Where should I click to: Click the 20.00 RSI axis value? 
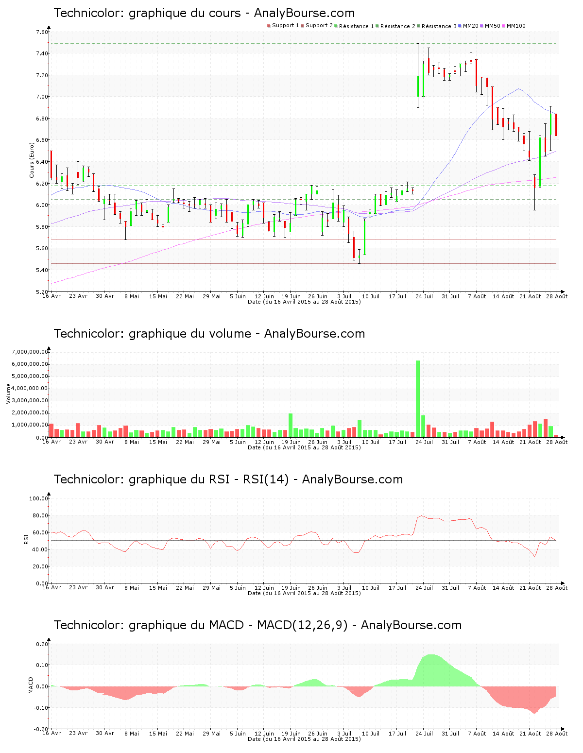(40, 566)
